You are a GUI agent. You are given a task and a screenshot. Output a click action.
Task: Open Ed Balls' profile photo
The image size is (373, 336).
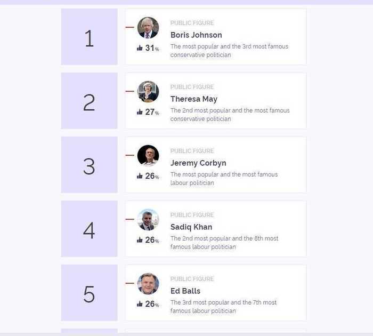pos(148,284)
